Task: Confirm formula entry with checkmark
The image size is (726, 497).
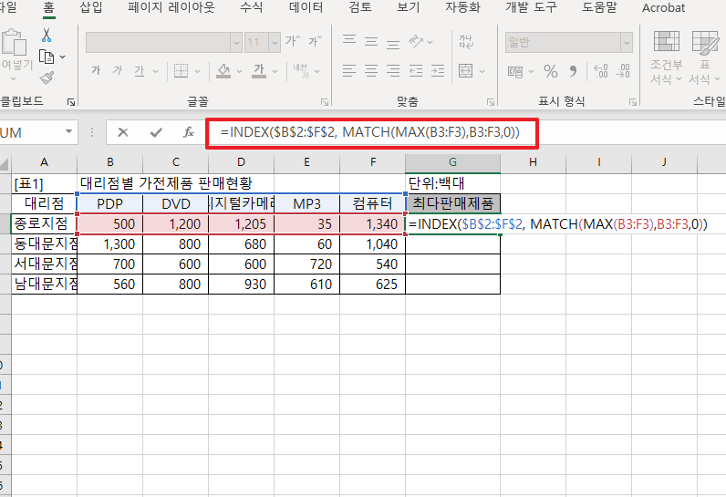Action: click(x=156, y=133)
